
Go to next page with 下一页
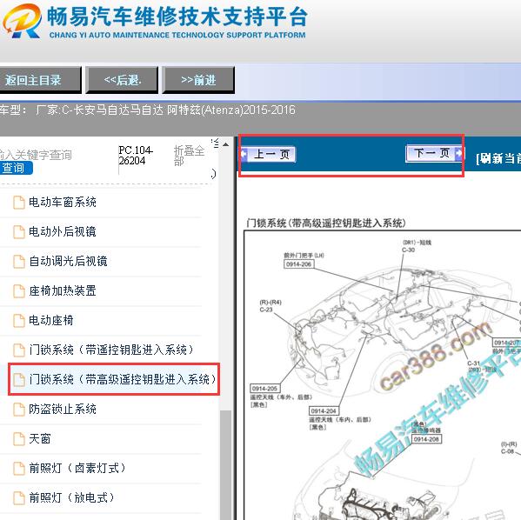434,153
